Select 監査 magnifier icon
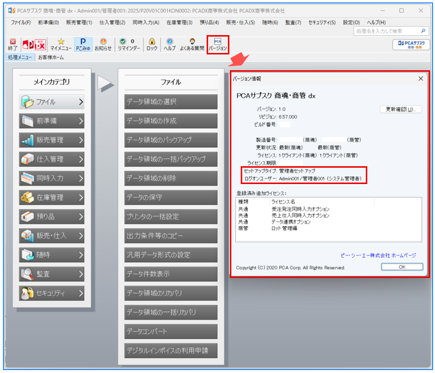 28,274
